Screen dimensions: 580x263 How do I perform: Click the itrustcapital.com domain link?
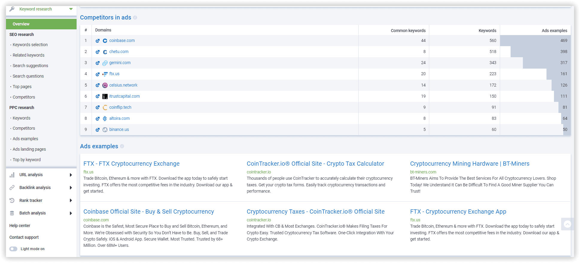coord(124,96)
